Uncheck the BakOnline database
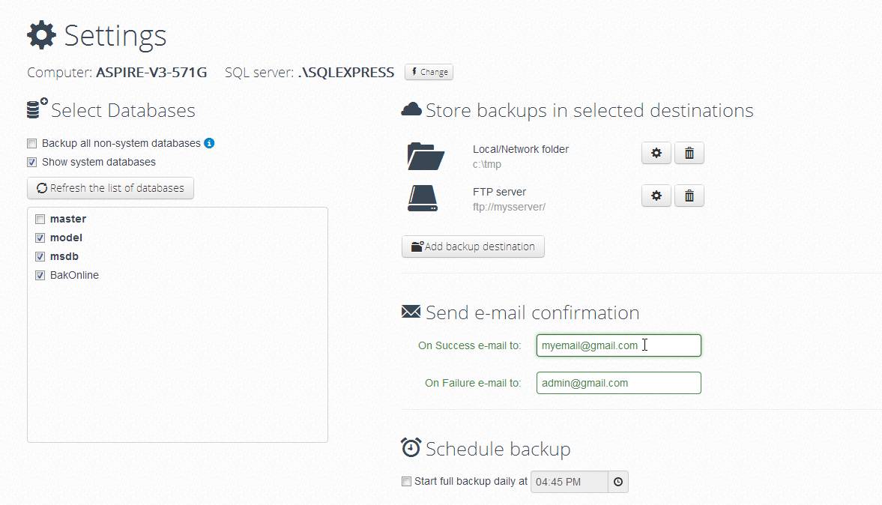The width and height of the screenshot is (882, 505). (x=40, y=276)
